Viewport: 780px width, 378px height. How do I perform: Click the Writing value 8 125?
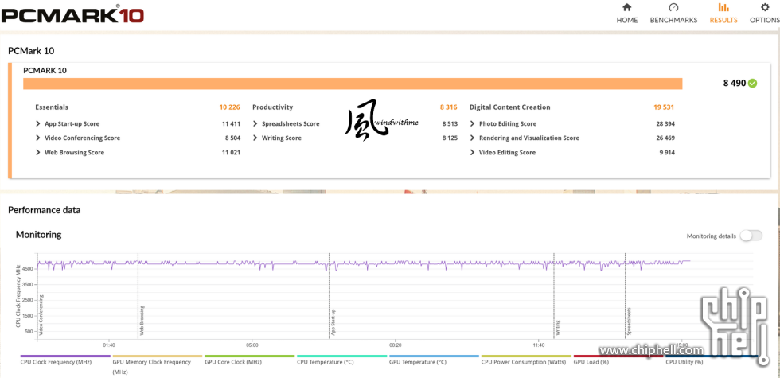coord(450,138)
